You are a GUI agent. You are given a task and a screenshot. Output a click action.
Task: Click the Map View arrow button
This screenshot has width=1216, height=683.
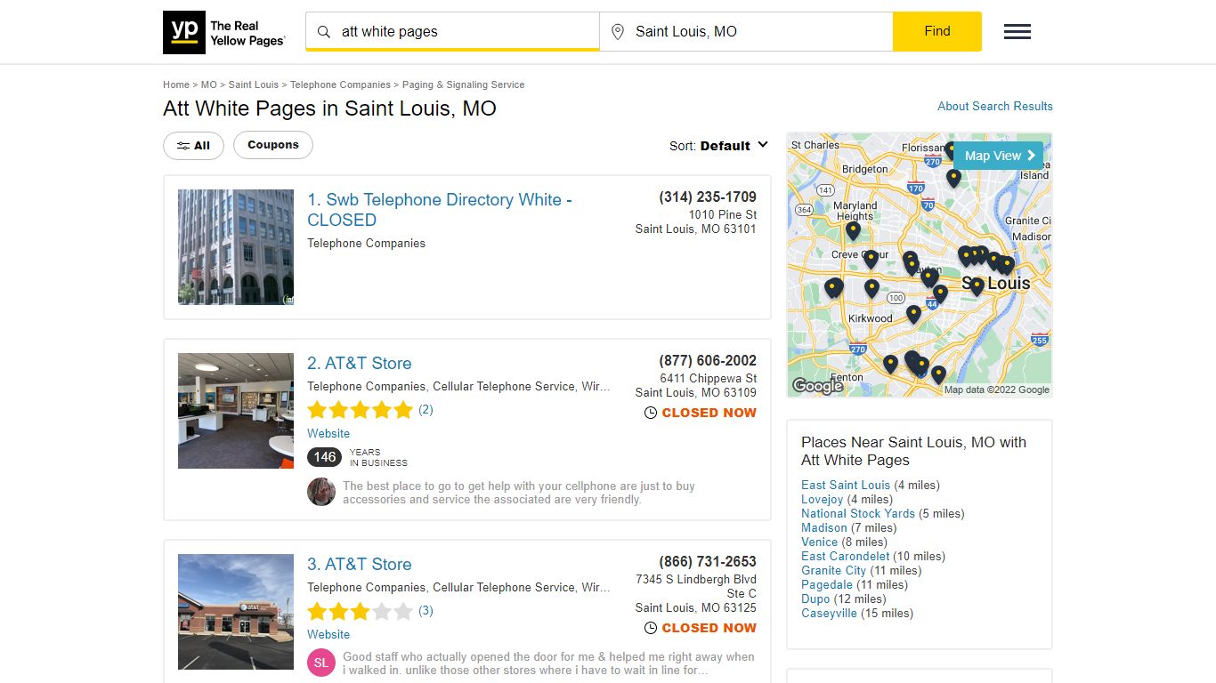pos(999,156)
